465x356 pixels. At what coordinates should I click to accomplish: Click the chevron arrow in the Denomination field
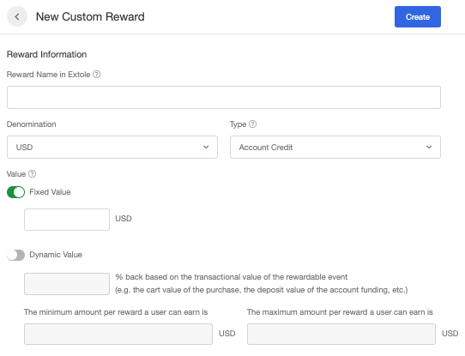[x=206, y=147]
